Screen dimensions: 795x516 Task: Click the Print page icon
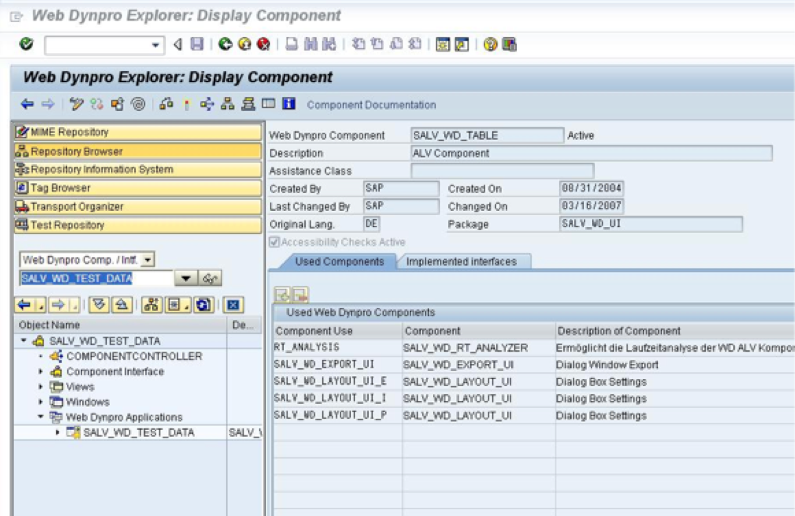coord(291,45)
